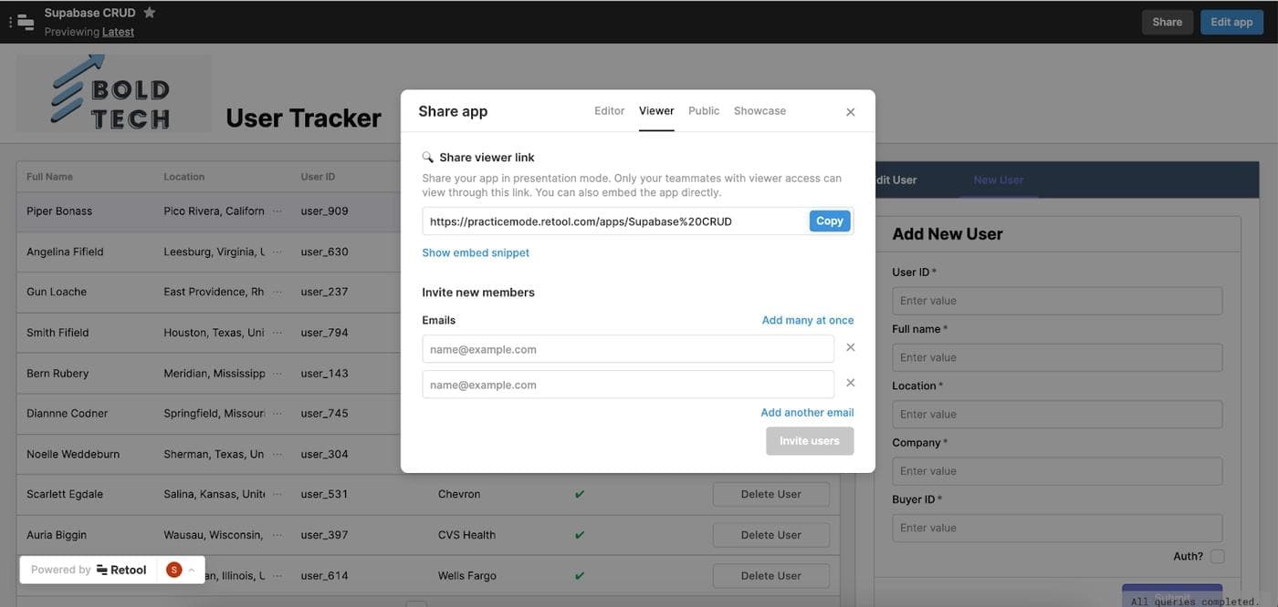1278x607 pixels.
Task: Click the Bold Tech logo image
Action: pyautogui.click(x=113, y=93)
